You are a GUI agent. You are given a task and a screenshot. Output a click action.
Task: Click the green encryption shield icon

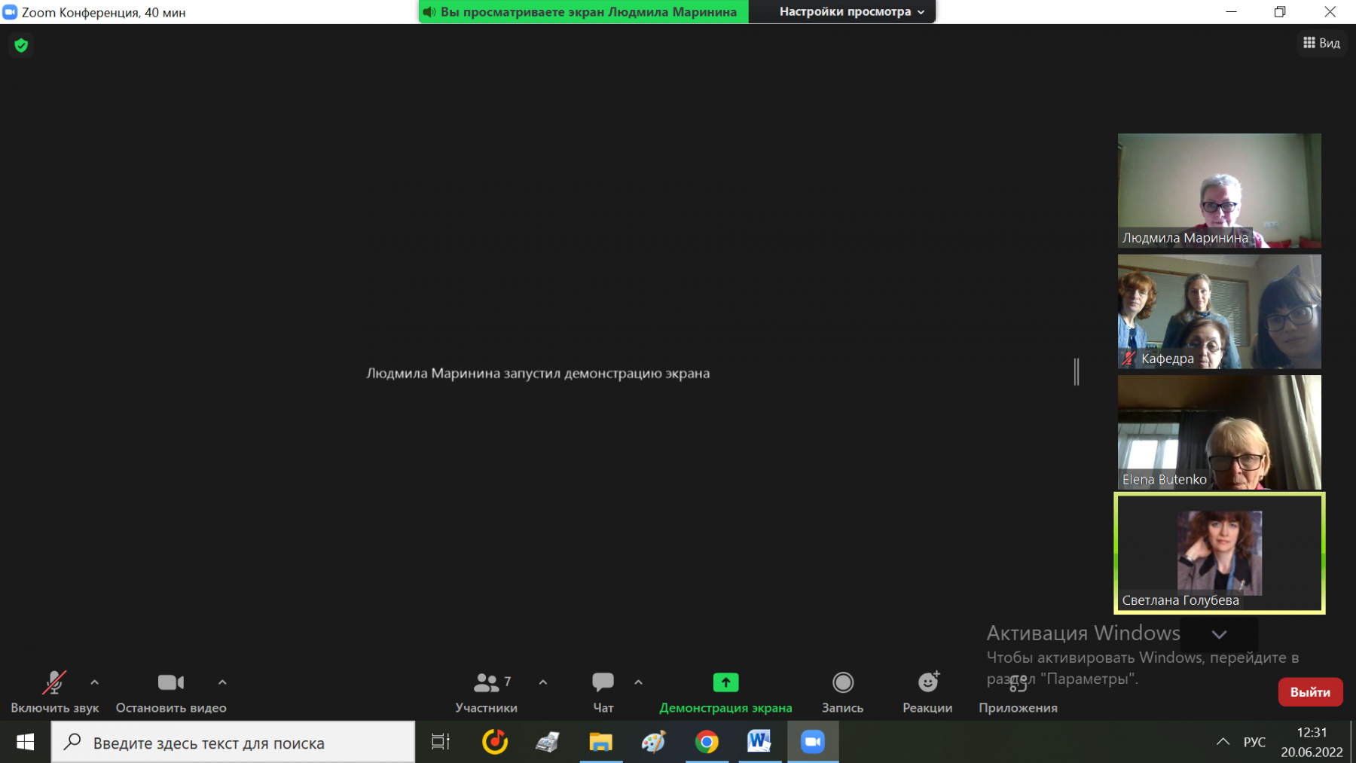(x=21, y=45)
